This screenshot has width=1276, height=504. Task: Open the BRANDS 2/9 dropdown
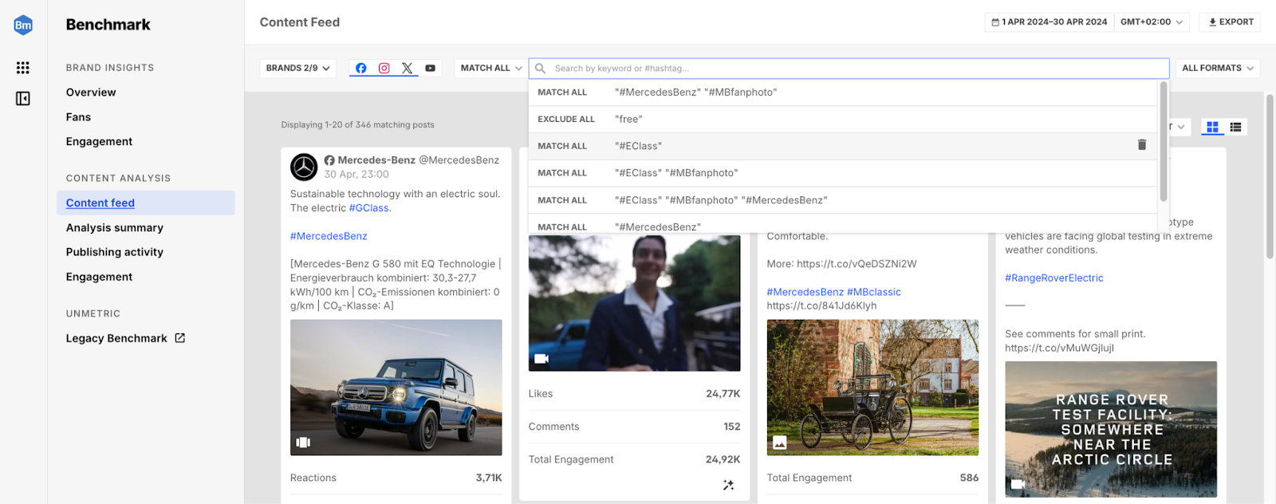(298, 69)
